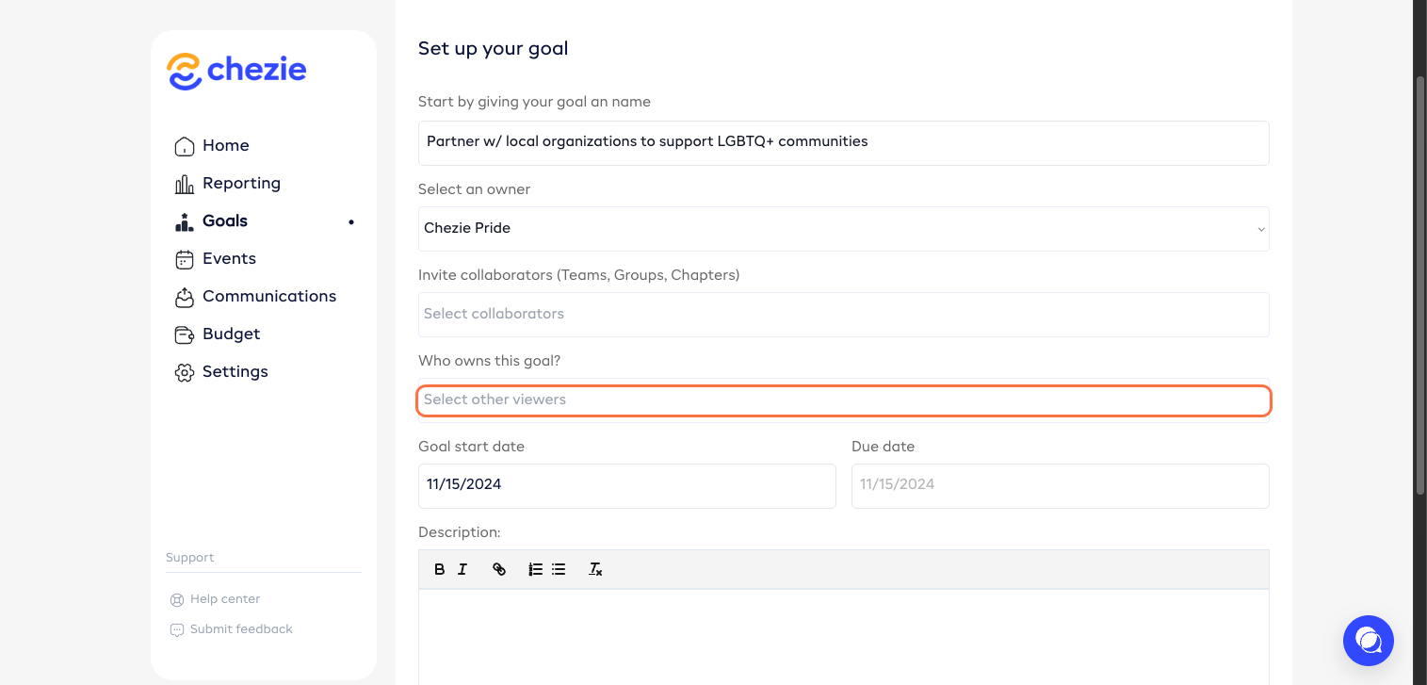Apply bullet list formatting
The height and width of the screenshot is (685, 1427).
pos(559,569)
